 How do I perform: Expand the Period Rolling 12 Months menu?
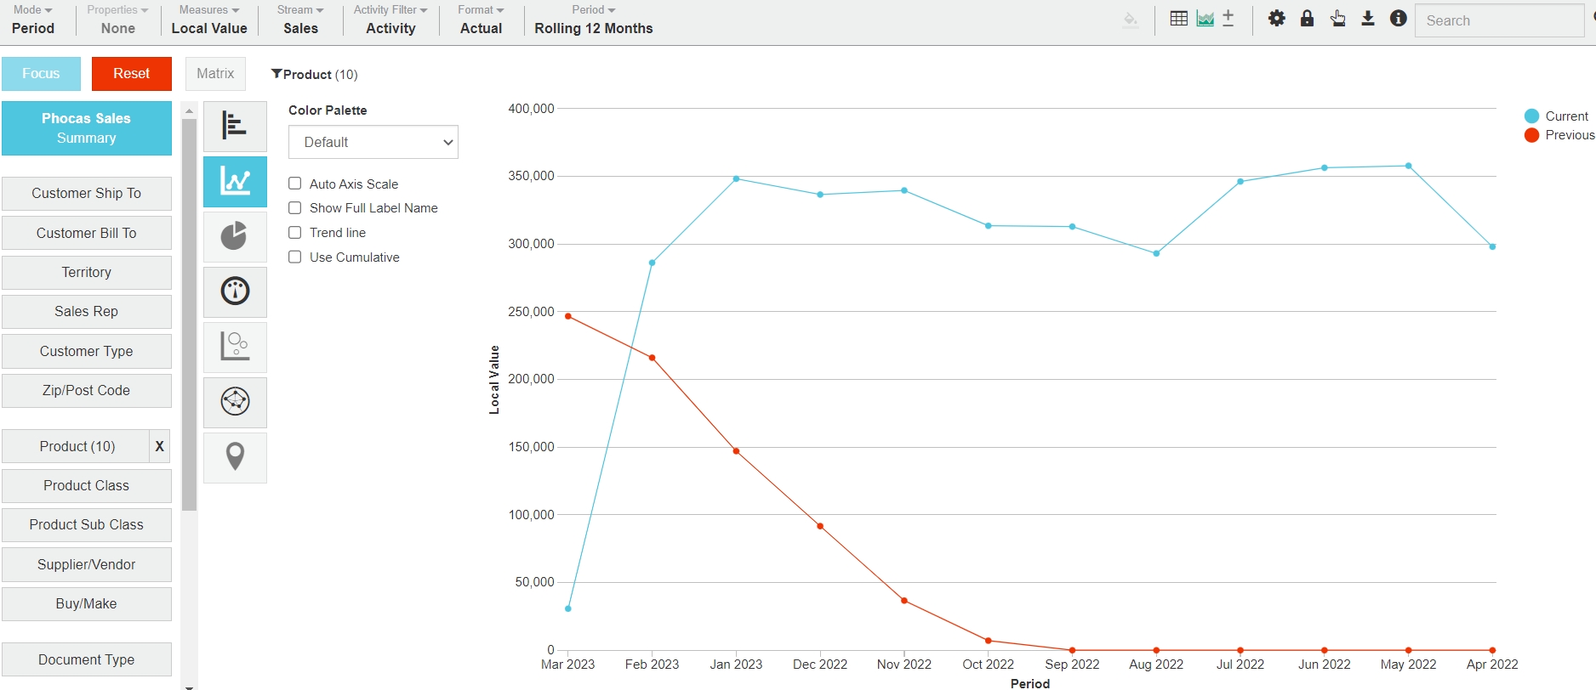(593, 20)
